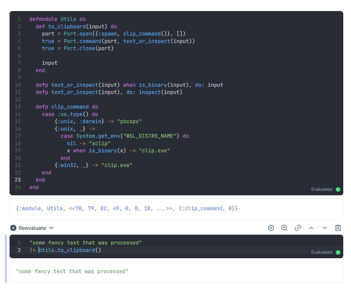
Task: Click the output "some fancy text that was processed"
Action: point(72,271)
